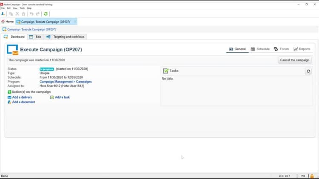319x179 pixels.
Task: Click the Add a document link
Action: pos(23,102)
